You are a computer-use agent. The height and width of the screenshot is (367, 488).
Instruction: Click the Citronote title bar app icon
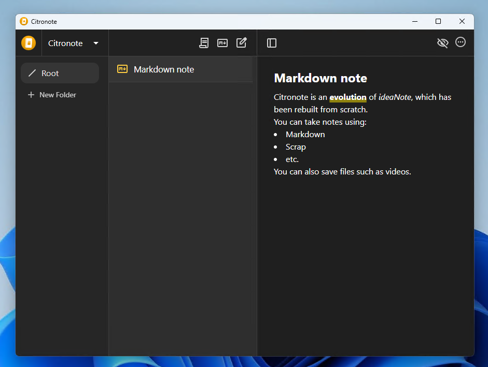(x=24, y=21)
